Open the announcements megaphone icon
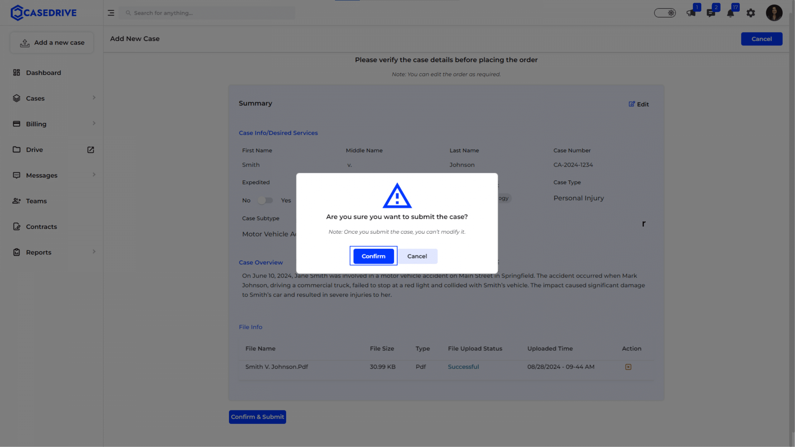 691,13
